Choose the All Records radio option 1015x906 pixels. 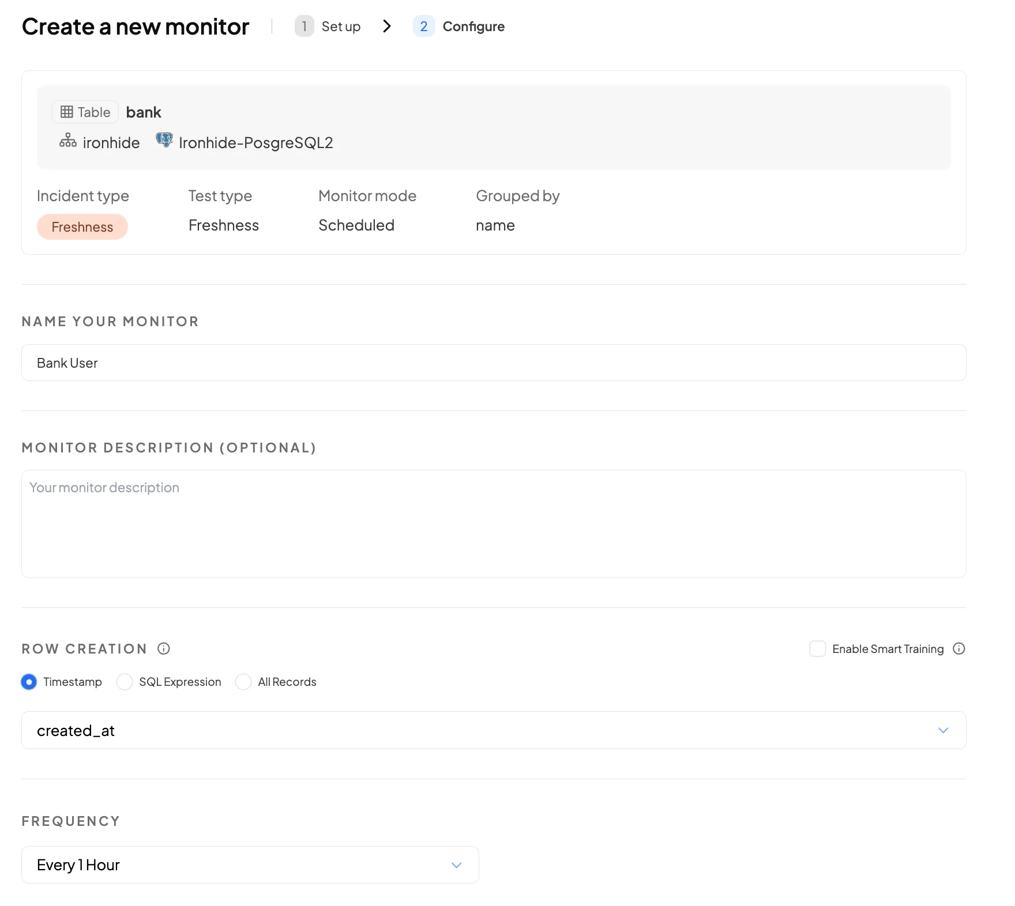243,682
